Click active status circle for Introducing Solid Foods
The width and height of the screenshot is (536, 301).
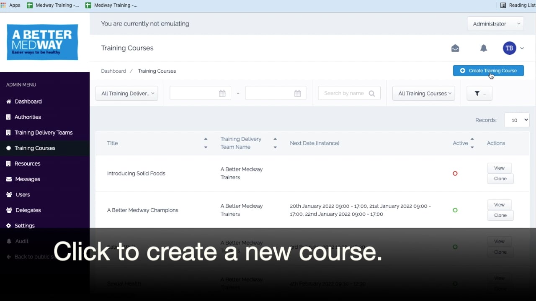click(455, 173)
